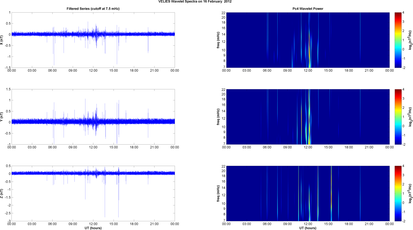This screenshot has width=413, height=230.
Task: Click the colorbar of the top spectrogram
Action: [398, 40]
